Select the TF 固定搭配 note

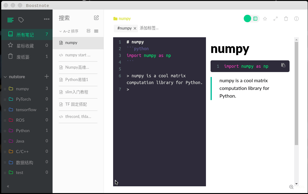click(x=78, y=104)
